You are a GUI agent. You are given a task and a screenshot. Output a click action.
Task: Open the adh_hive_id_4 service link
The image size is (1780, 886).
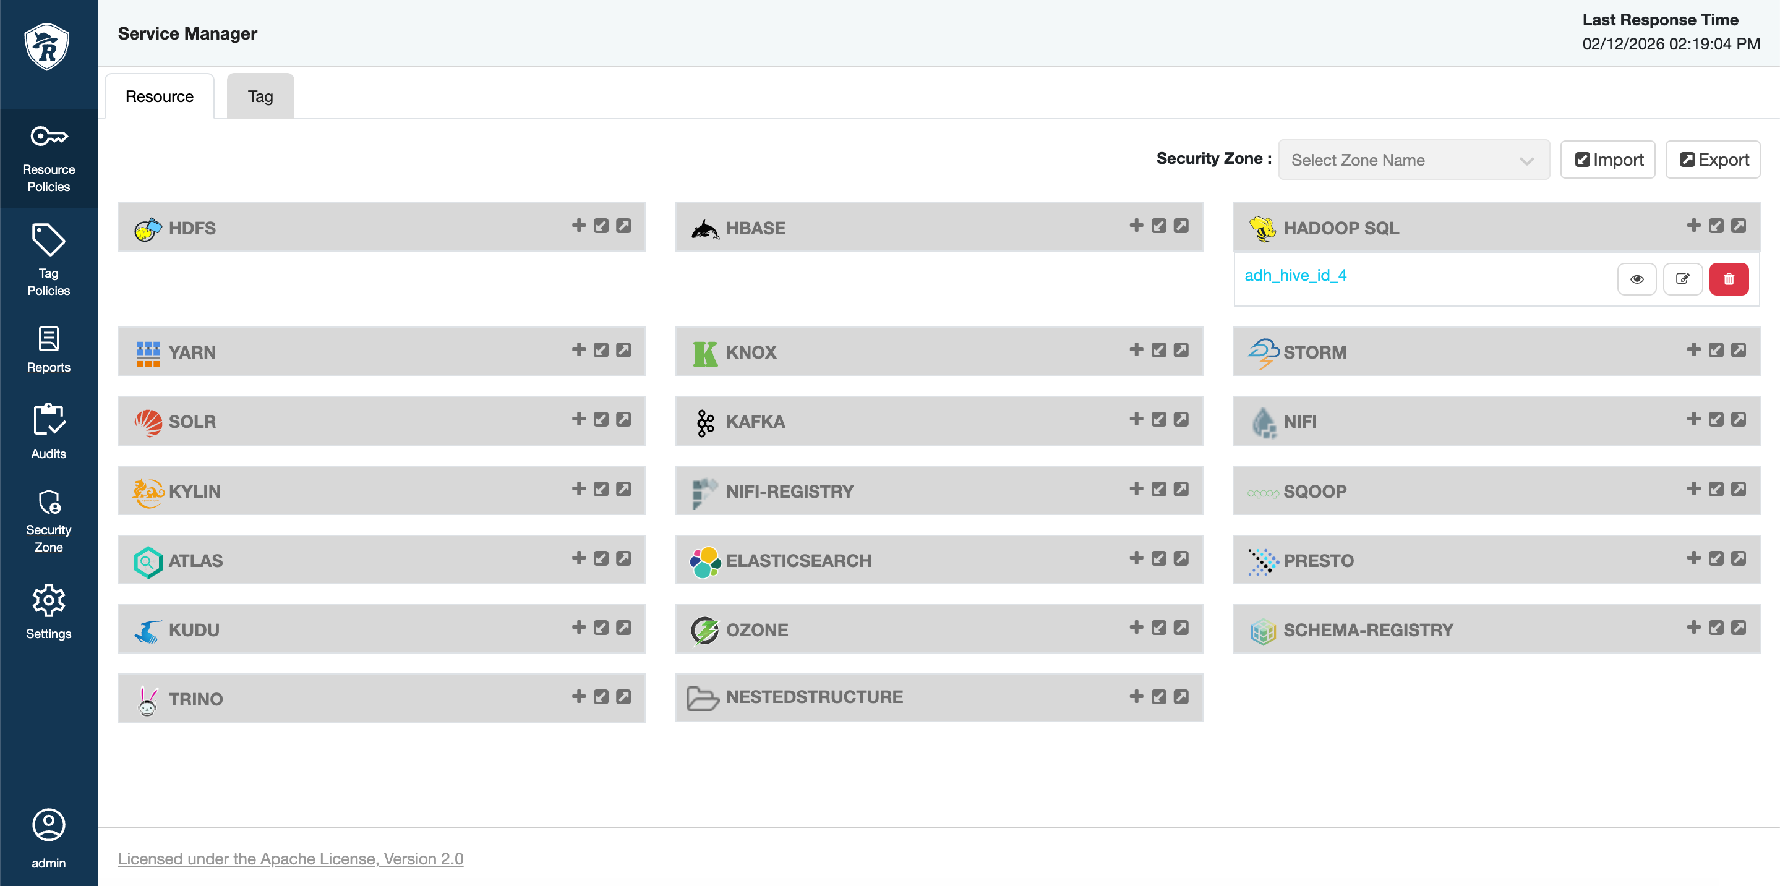[x=1295, y=276]
